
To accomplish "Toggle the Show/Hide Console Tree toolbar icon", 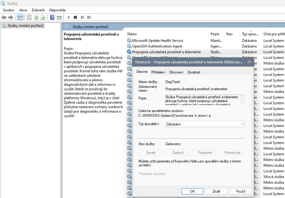I will tap(20, 17).
